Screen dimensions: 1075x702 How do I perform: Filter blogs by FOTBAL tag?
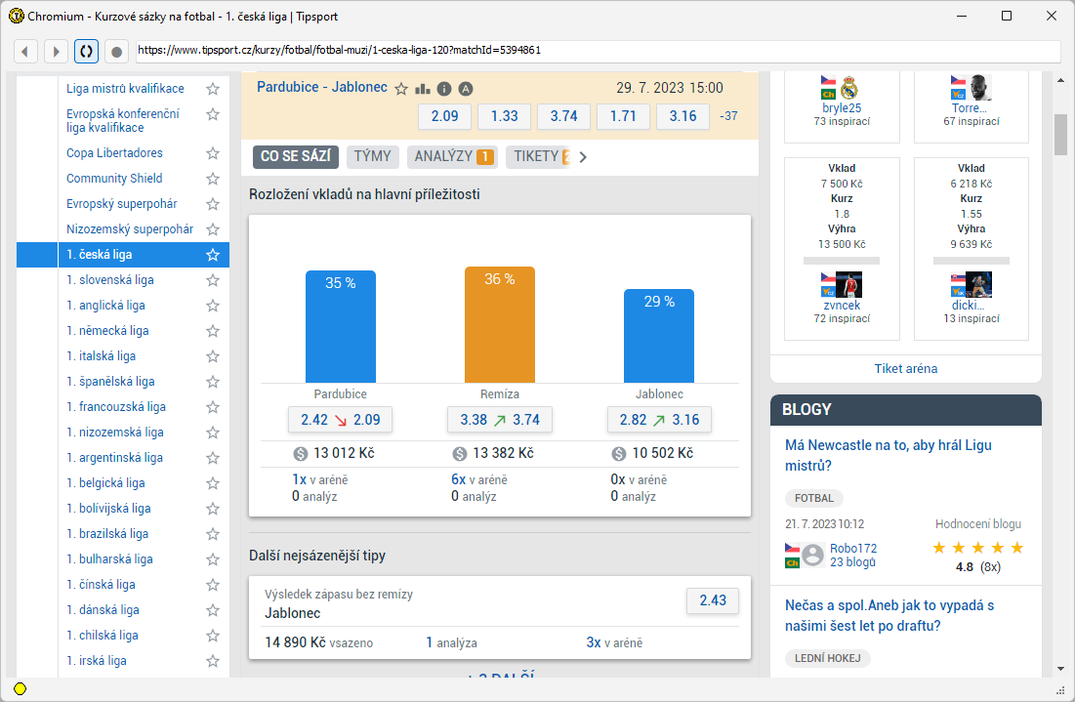pyautogui.click(x=813, y=498)
